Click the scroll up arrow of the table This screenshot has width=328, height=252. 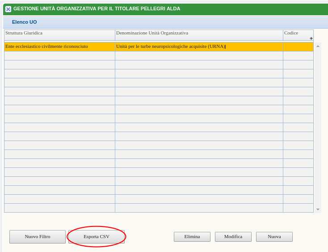coord(318,46)
